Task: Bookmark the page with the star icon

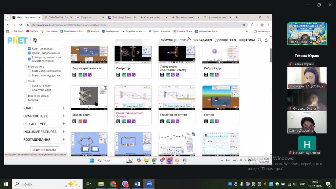Action: 244,25
